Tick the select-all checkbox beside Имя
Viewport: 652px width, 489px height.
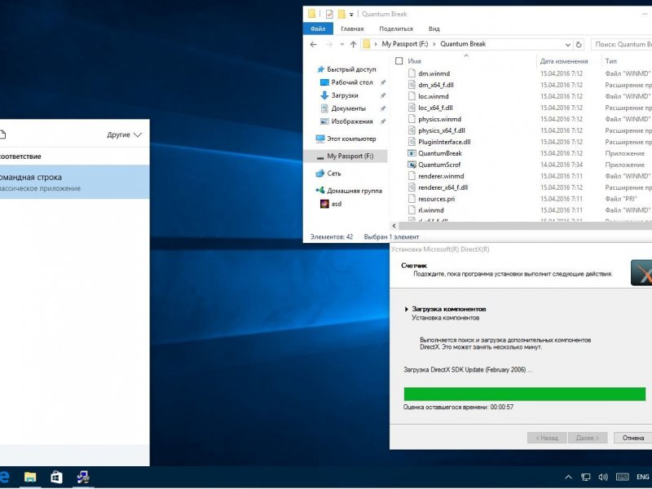(399, 61)
